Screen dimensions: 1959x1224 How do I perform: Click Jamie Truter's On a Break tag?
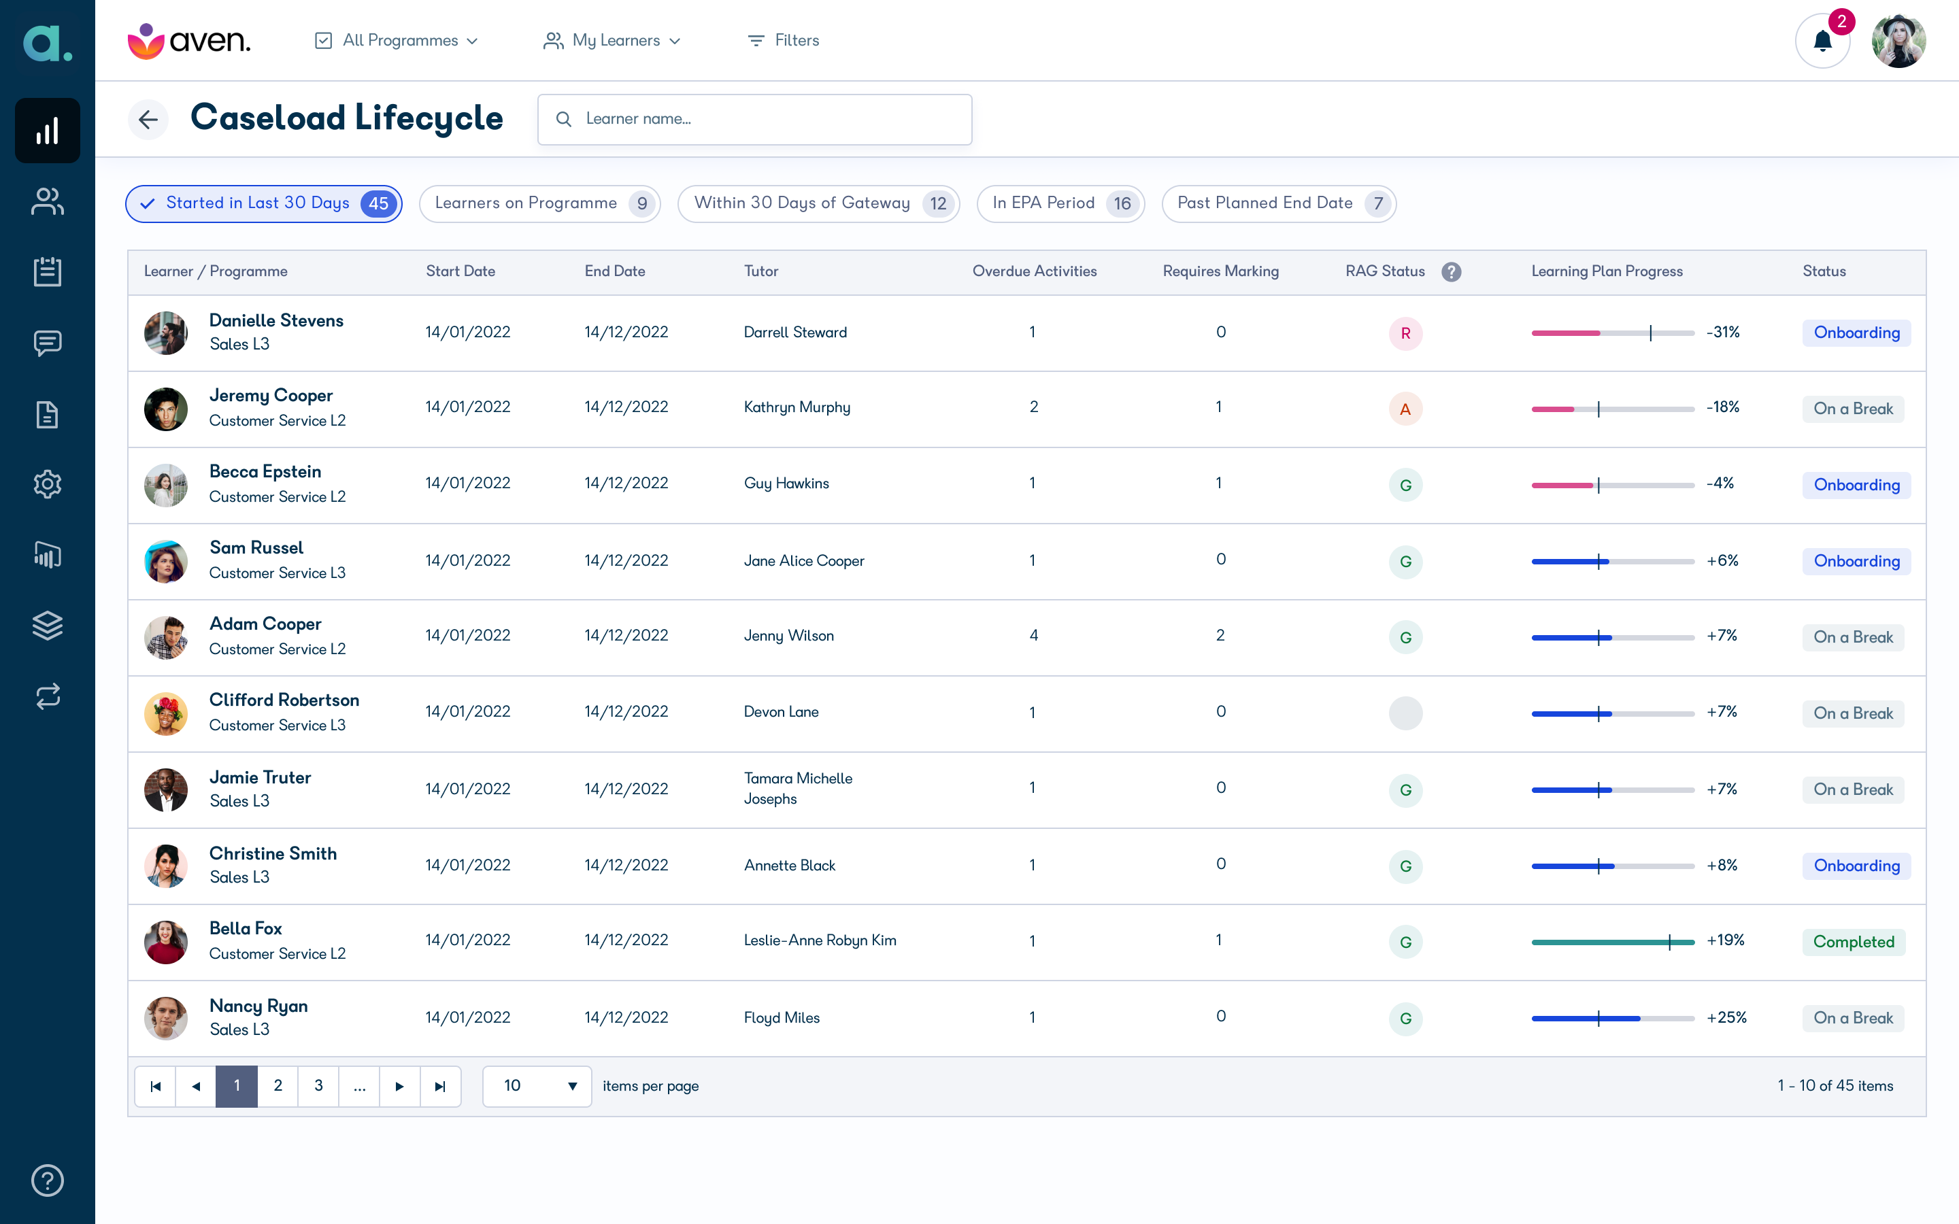[x=1852, y=789]
